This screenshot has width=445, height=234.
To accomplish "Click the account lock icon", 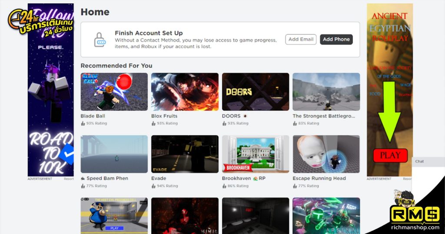I will click(x=100, y=40).
